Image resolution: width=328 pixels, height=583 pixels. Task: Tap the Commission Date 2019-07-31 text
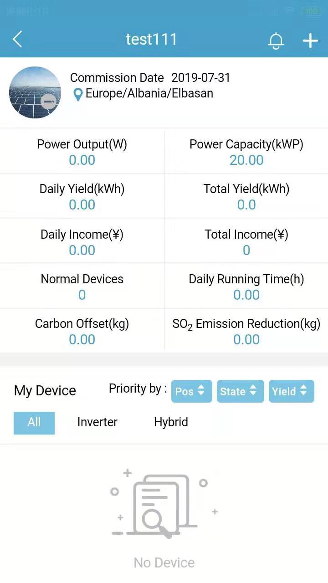(150, 78)
